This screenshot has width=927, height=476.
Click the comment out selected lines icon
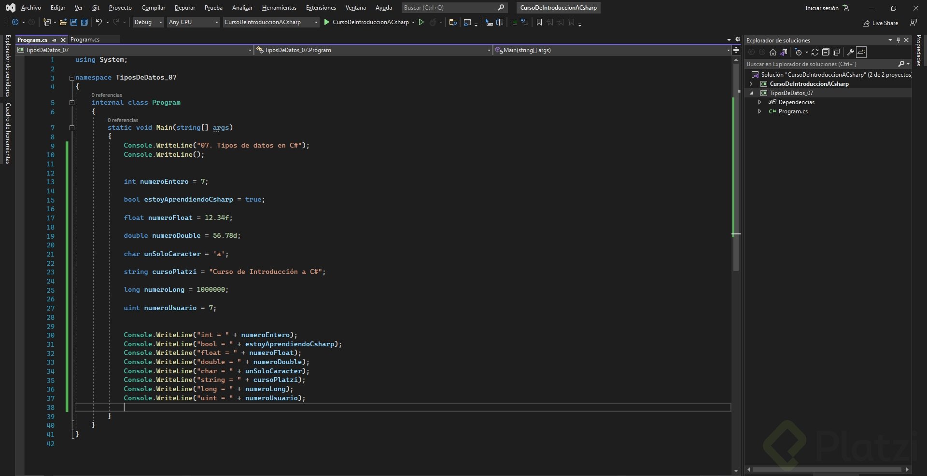[514, 22]
